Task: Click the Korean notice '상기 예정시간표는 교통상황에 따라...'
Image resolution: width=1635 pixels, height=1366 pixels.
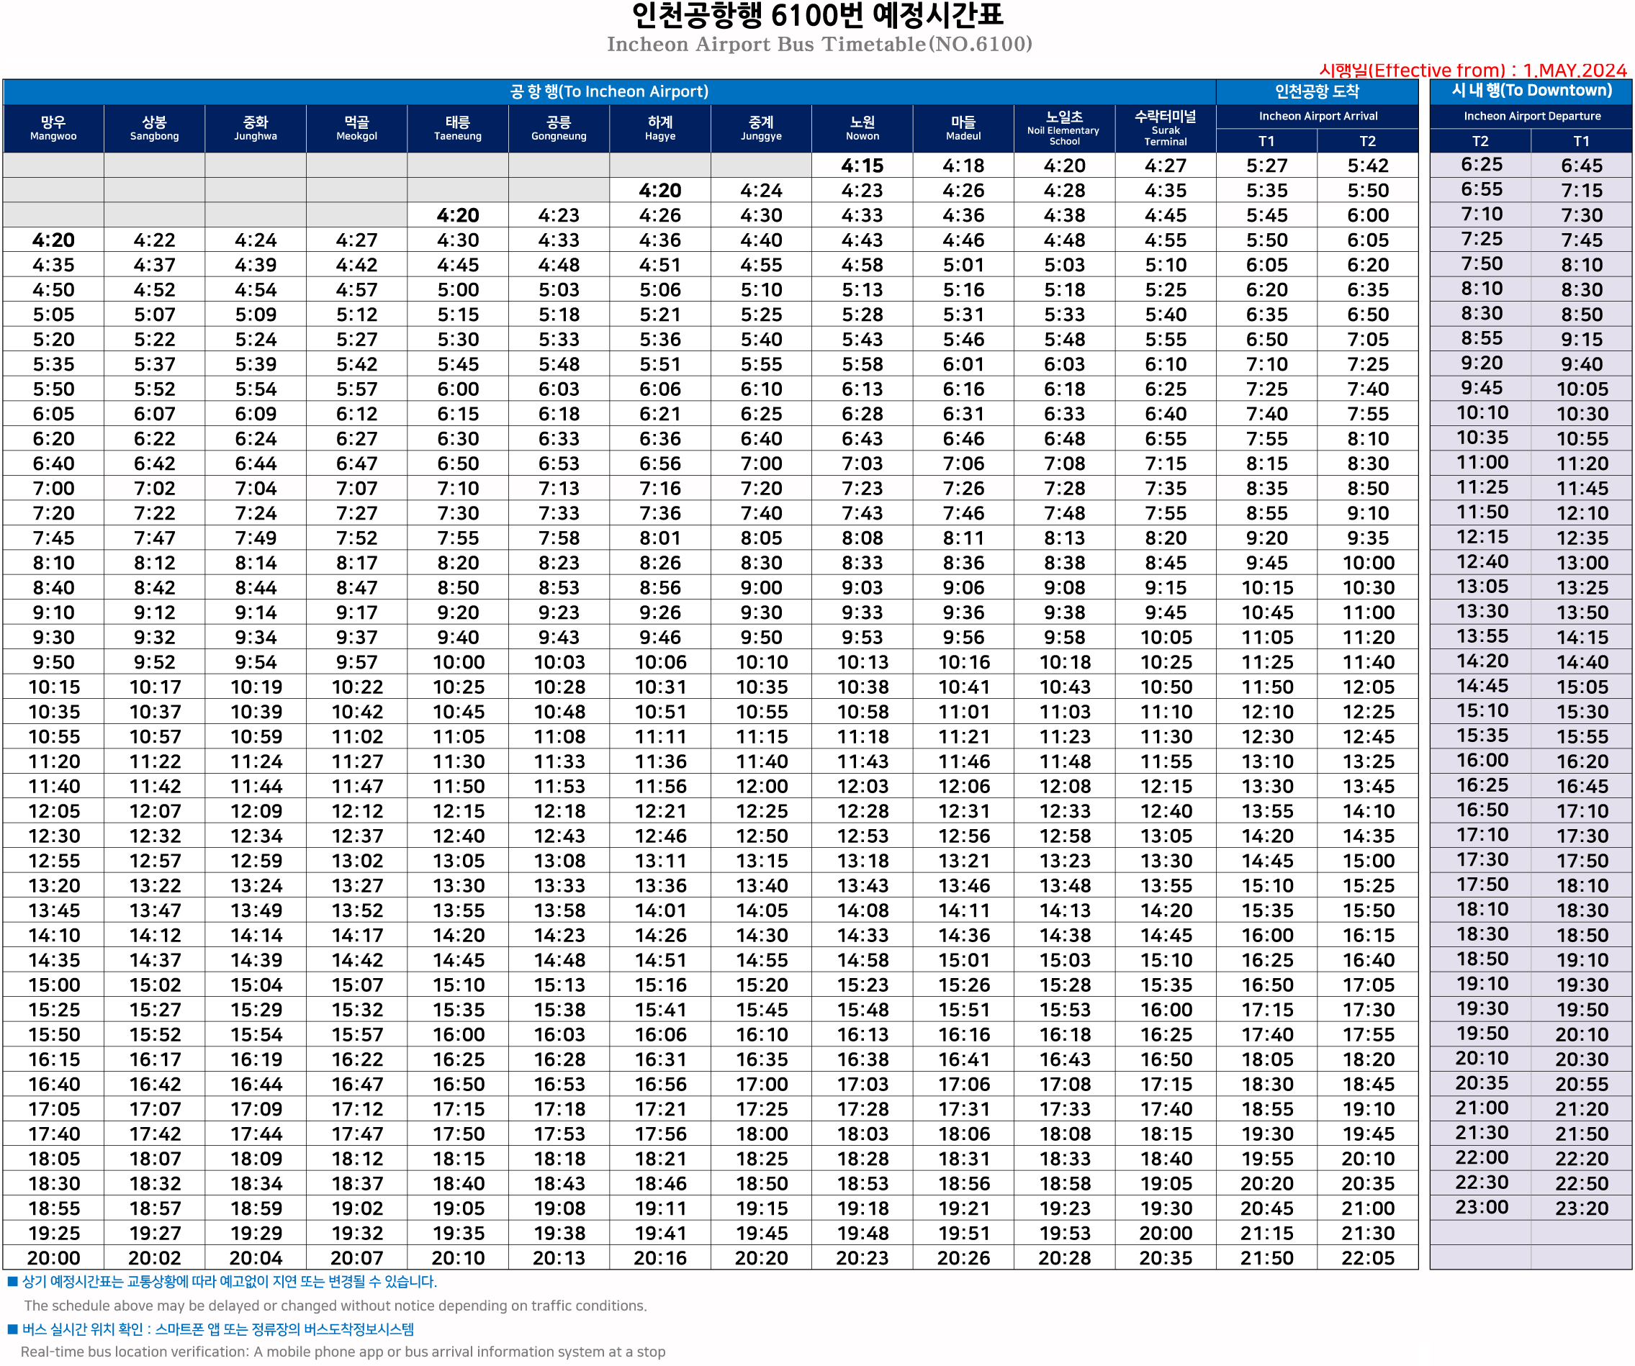Action: point(229,1282)
